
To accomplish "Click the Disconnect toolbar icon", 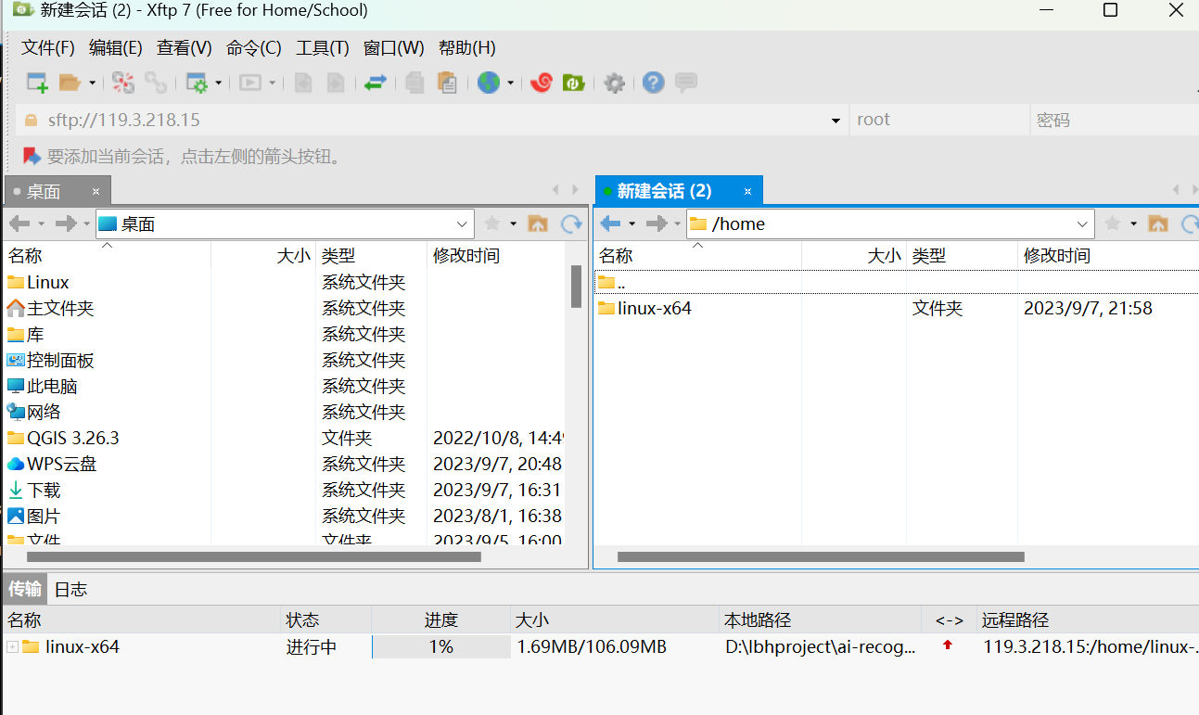I will tap(123, 83).
